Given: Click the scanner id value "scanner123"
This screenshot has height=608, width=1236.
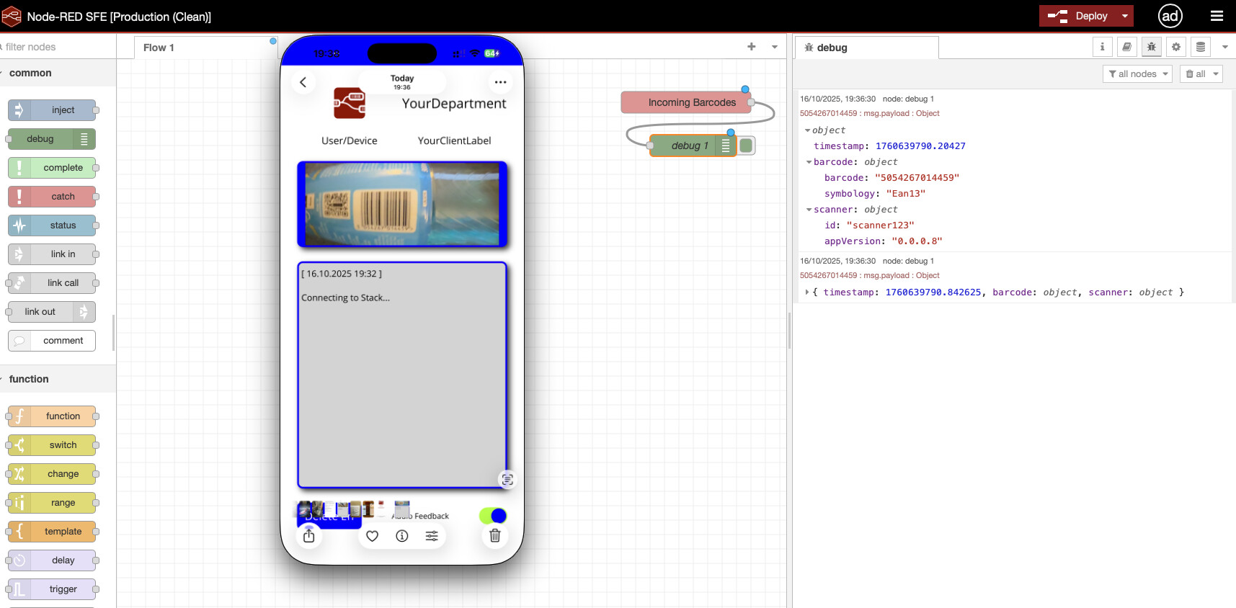Looking at the screenshot, I should [x=880, y=225].
